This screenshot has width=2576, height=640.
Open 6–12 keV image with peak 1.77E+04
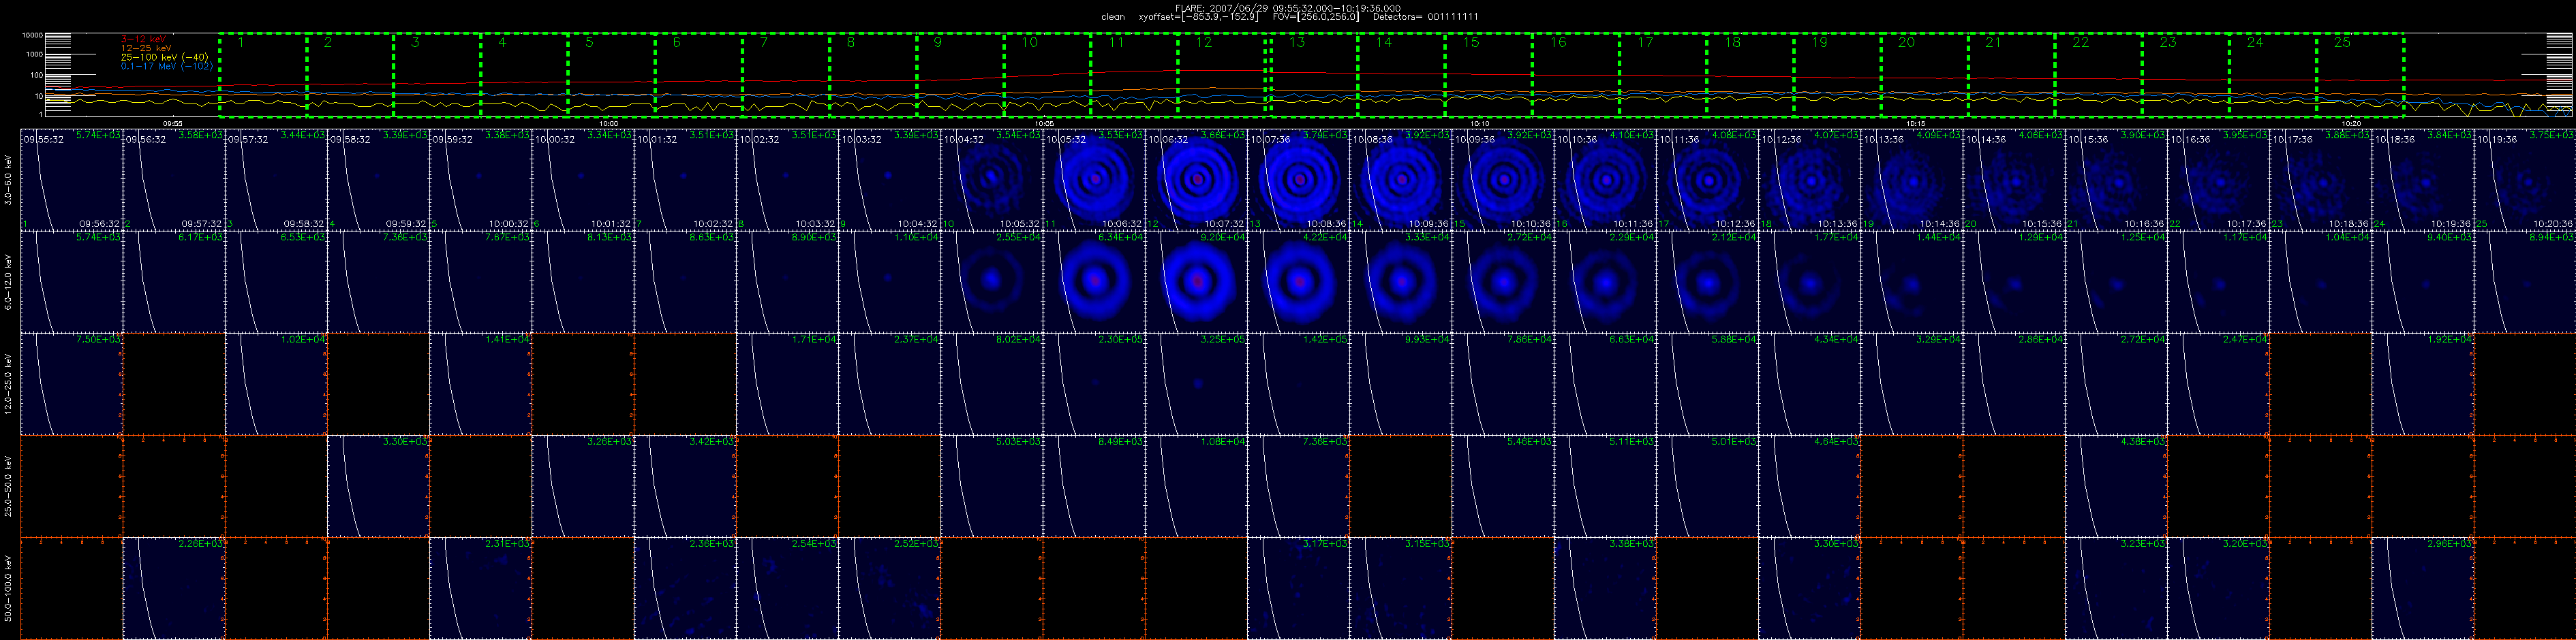[x=1809, y=282]
